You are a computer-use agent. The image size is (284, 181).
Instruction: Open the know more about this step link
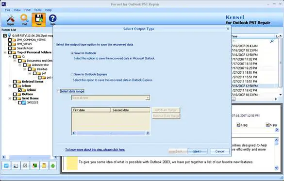95,149
